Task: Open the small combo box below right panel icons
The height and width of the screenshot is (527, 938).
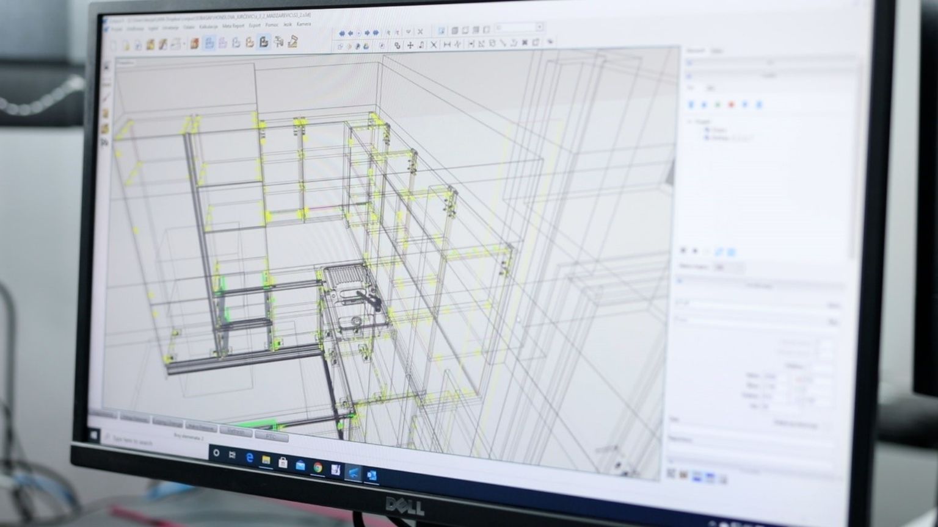Action: 728,268
